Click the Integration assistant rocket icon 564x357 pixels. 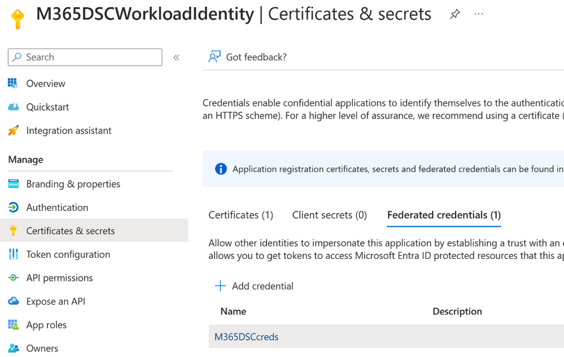[x=13, y=130]
